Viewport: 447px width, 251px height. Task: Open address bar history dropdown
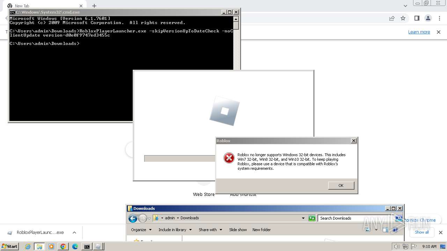point(303,218)
